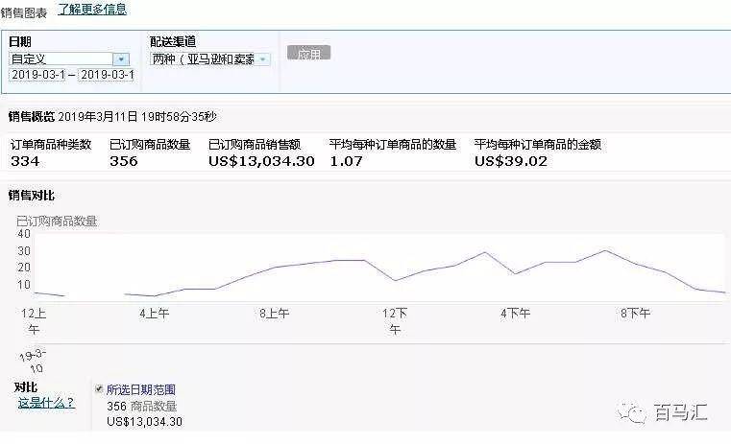Select the 订单商品种类数 metric value 334
The image size is (731, 444).
coord(24,161)
